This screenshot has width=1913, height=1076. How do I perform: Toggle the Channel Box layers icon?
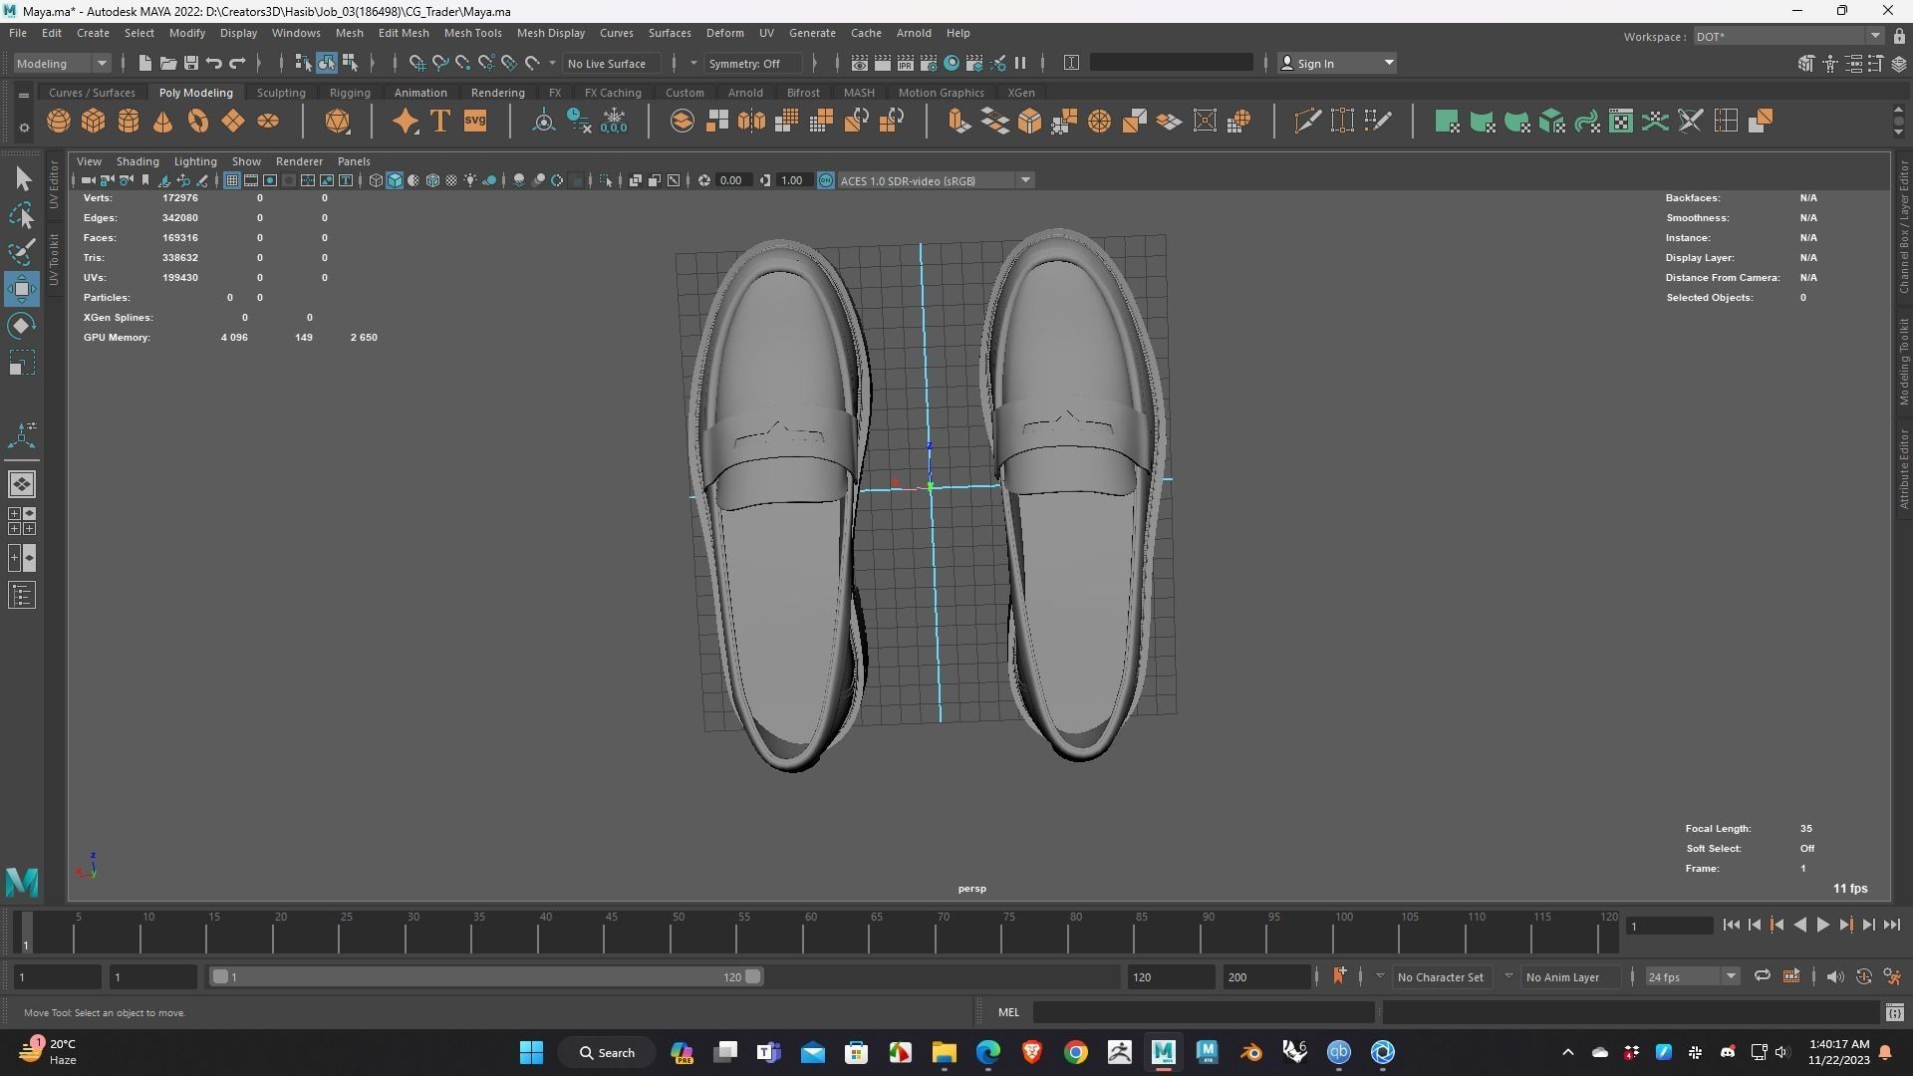tap(1899, 64)
